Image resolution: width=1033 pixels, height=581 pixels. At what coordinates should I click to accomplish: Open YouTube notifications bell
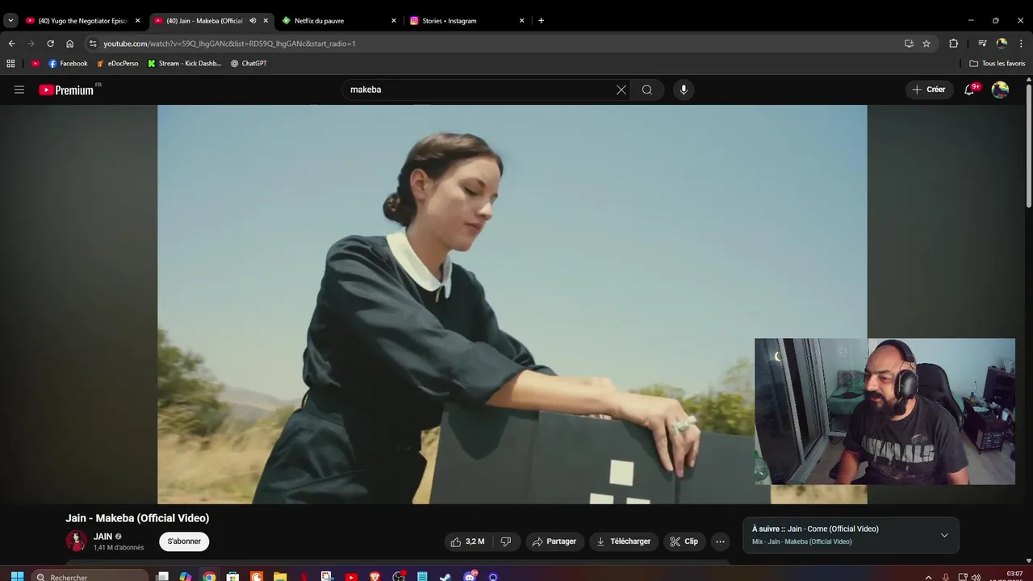(969, 90)
